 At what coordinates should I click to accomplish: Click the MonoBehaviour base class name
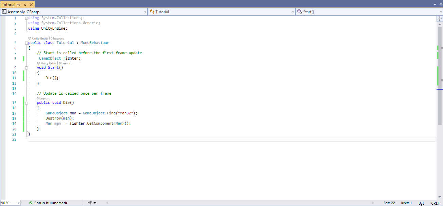coord(95,43)
